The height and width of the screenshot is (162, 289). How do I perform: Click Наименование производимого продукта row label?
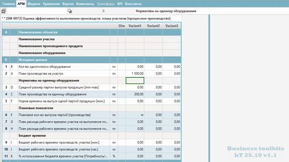coord(51,46)
